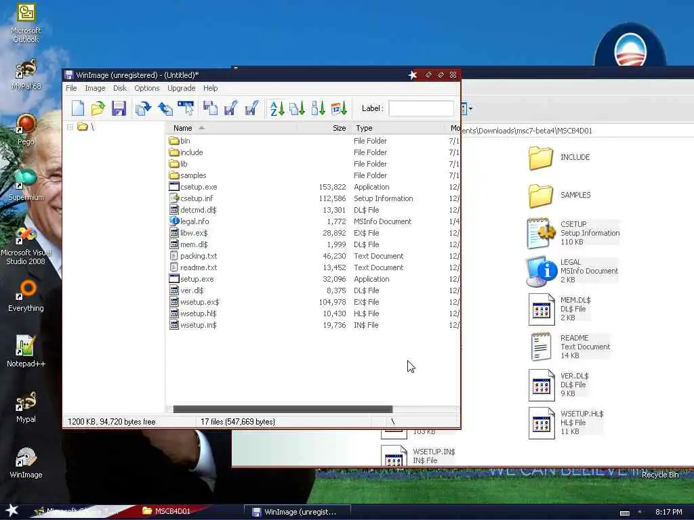The height and width of the screenshot is (520, 694).
Task: Collapse the root tree node box
Action: click(70, 127)
